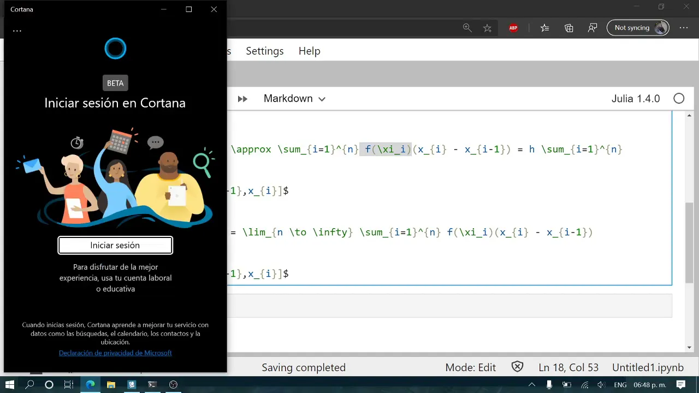
Task: Open the Favorites list in Edge
Action: click(x=544, y=28)
